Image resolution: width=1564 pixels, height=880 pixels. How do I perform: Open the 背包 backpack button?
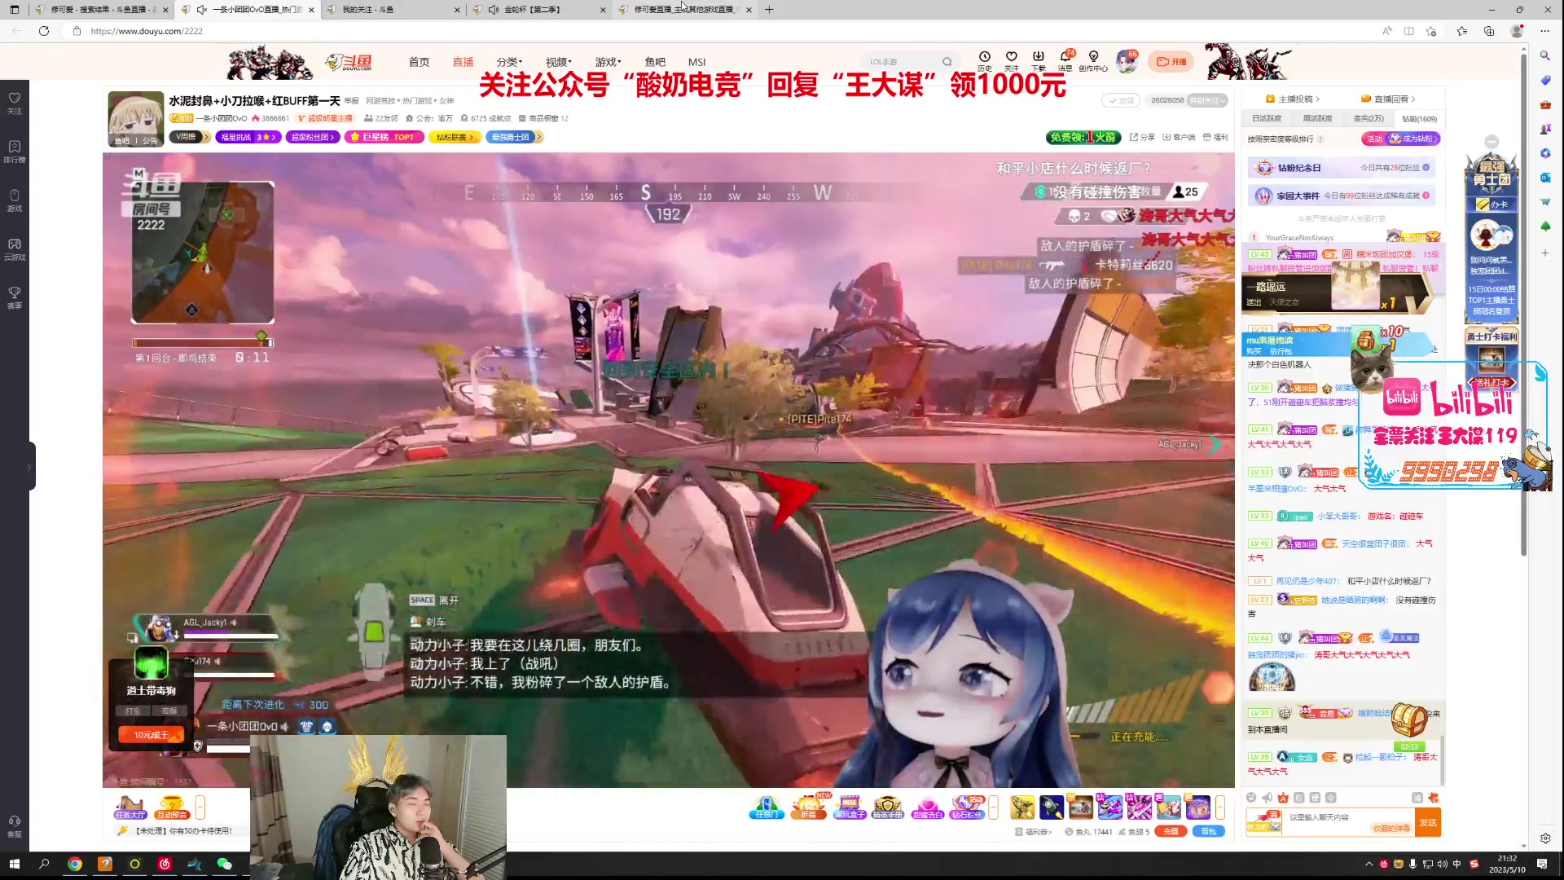[1209, 831]
